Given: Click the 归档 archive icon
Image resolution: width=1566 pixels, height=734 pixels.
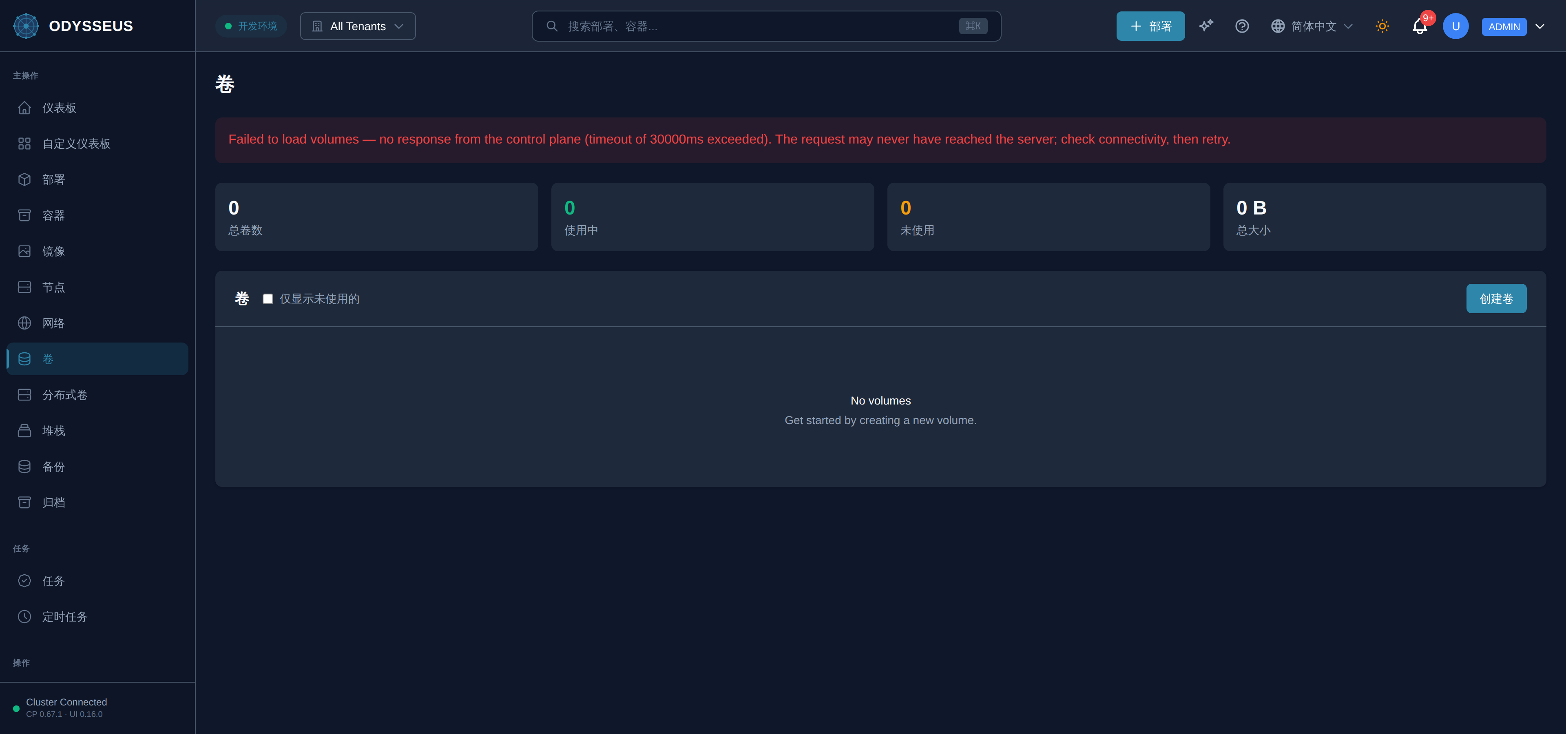Looking at the screenshot, I should 24,502.
